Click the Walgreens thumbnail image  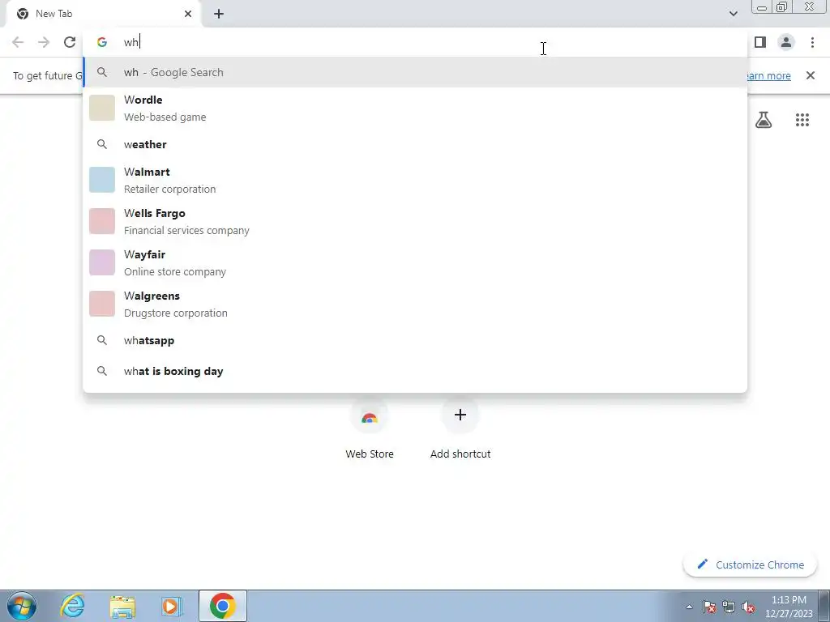tap(102, 304)
